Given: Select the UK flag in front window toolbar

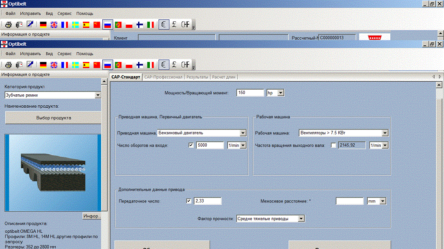Looking at the screenshot, I should (54, 65).
